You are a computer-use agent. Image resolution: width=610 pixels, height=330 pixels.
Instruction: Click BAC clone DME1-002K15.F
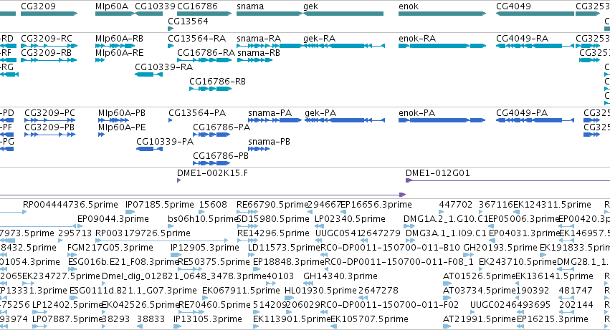click(x=212, y=173)
